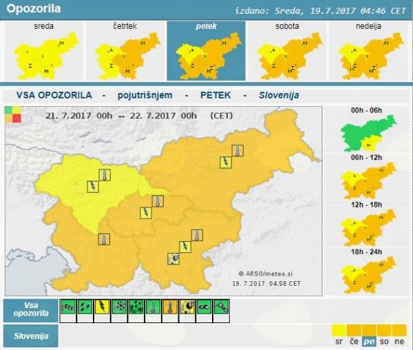Click the 'so' day color cell
The height and width of the screenshot is (350, 413).
pos(385,341)
